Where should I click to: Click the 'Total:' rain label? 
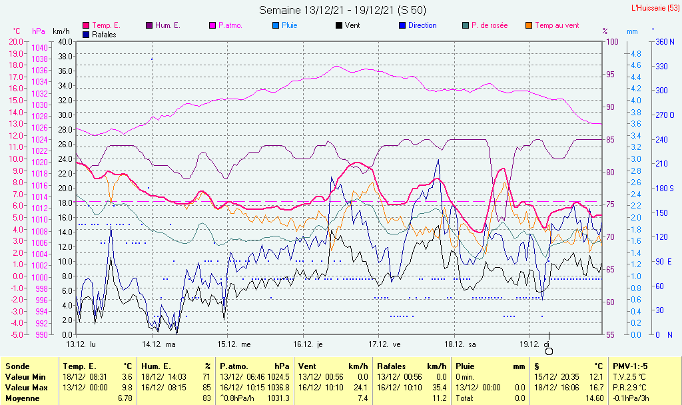464,398
